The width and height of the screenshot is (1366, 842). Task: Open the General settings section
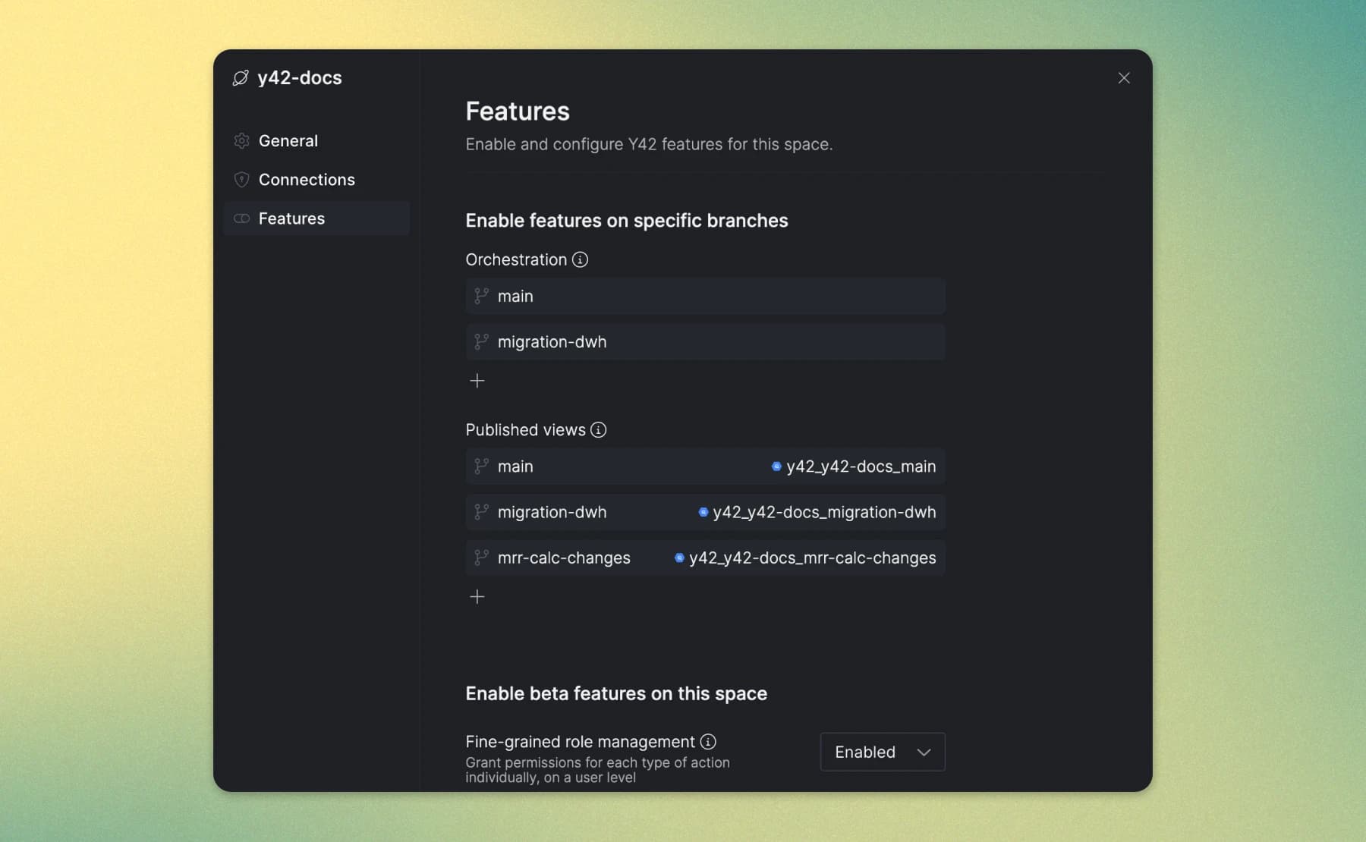316,140
